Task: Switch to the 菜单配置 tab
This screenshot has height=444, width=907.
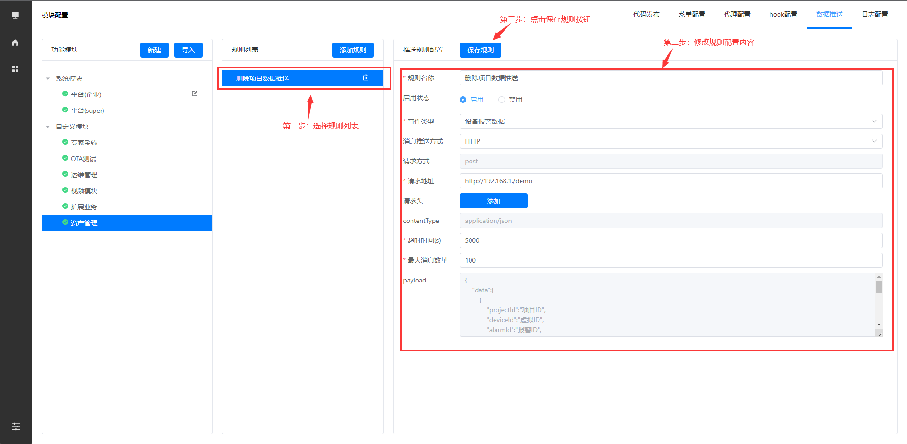Action: 692,15
